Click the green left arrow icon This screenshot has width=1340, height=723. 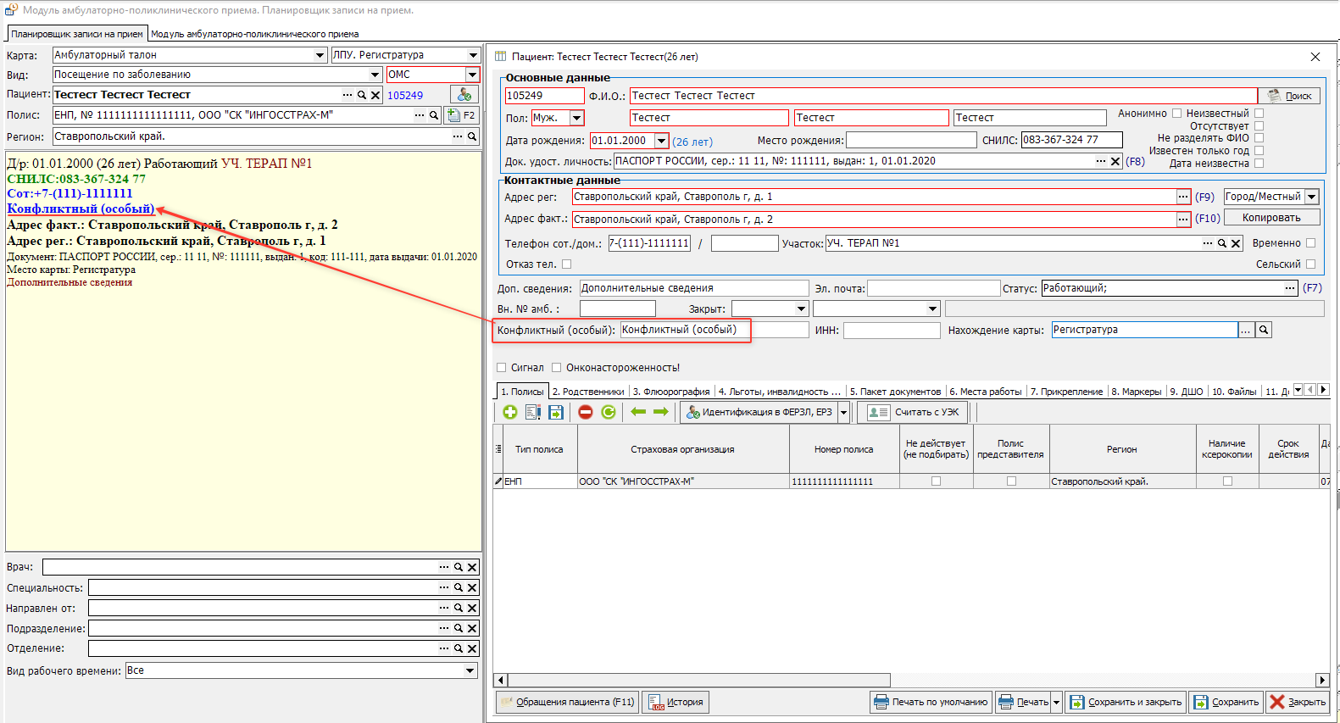click(x=638, y=412)
